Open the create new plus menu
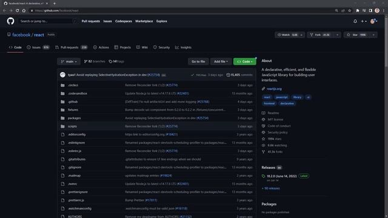 (364, 21)
